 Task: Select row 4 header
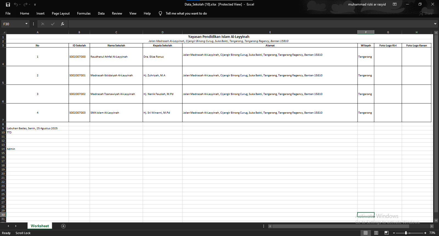[3, 57]
